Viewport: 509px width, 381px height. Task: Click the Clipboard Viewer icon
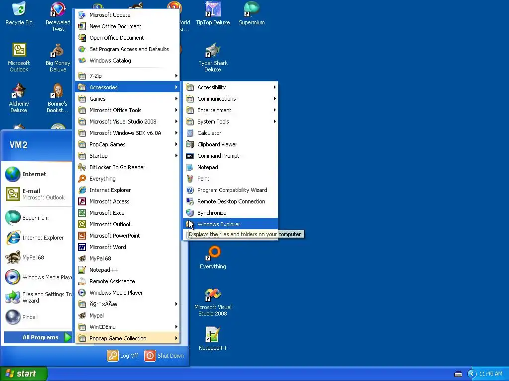tap(190, 144)
